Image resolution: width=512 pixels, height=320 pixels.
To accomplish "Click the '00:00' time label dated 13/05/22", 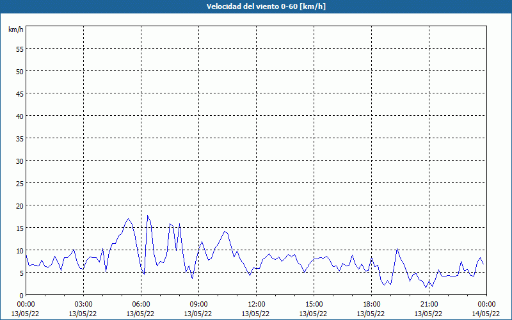I will tap(26, 305).
